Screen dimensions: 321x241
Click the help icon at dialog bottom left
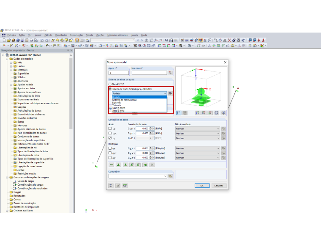pos(111,186)
